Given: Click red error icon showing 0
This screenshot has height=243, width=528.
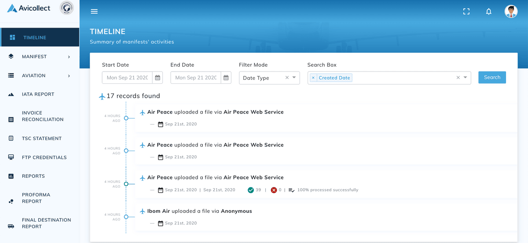Looking at the screenshot, I should [x=274, y=190].
